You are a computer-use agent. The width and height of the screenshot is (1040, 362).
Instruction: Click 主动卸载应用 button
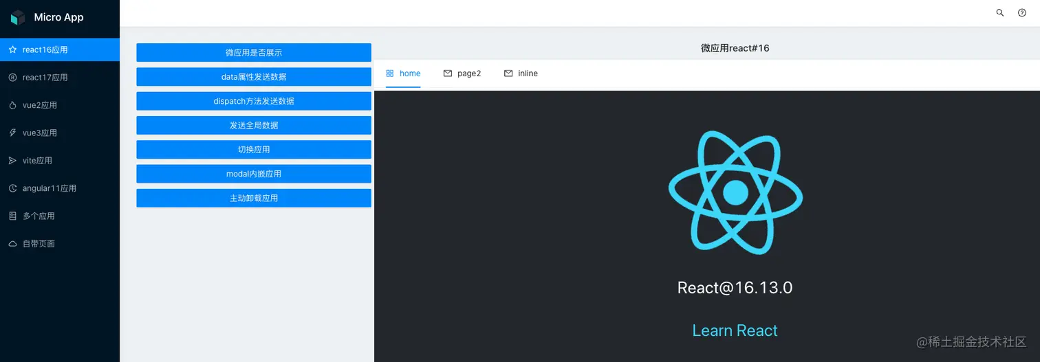coord(254,198)
